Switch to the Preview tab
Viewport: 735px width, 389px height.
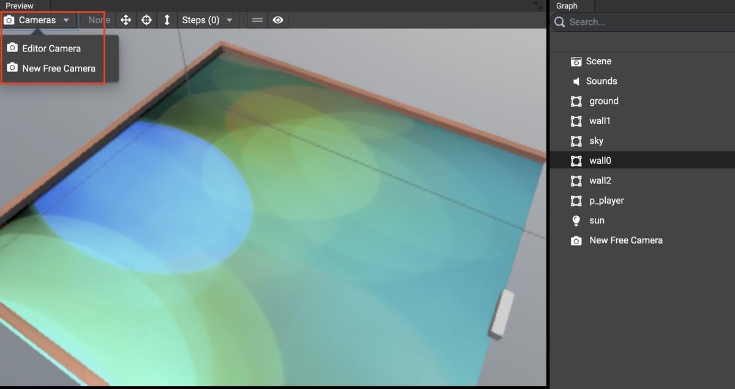pyautogui.click(x=19, y=6)
